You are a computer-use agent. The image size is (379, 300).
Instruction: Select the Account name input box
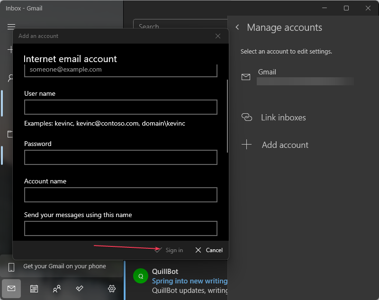[121, 195]
